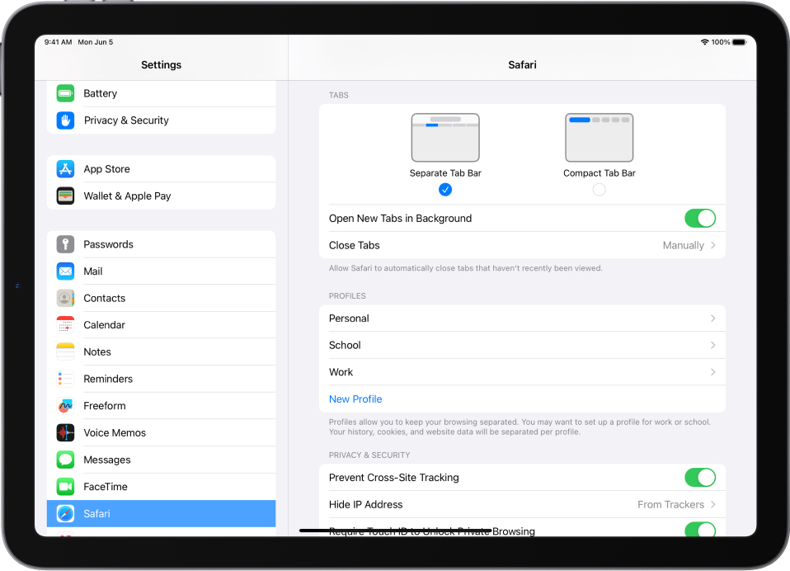790x571 pixels.
Task: Toggle Require Touch ID for Private Browsing
Action: point(700,529)
